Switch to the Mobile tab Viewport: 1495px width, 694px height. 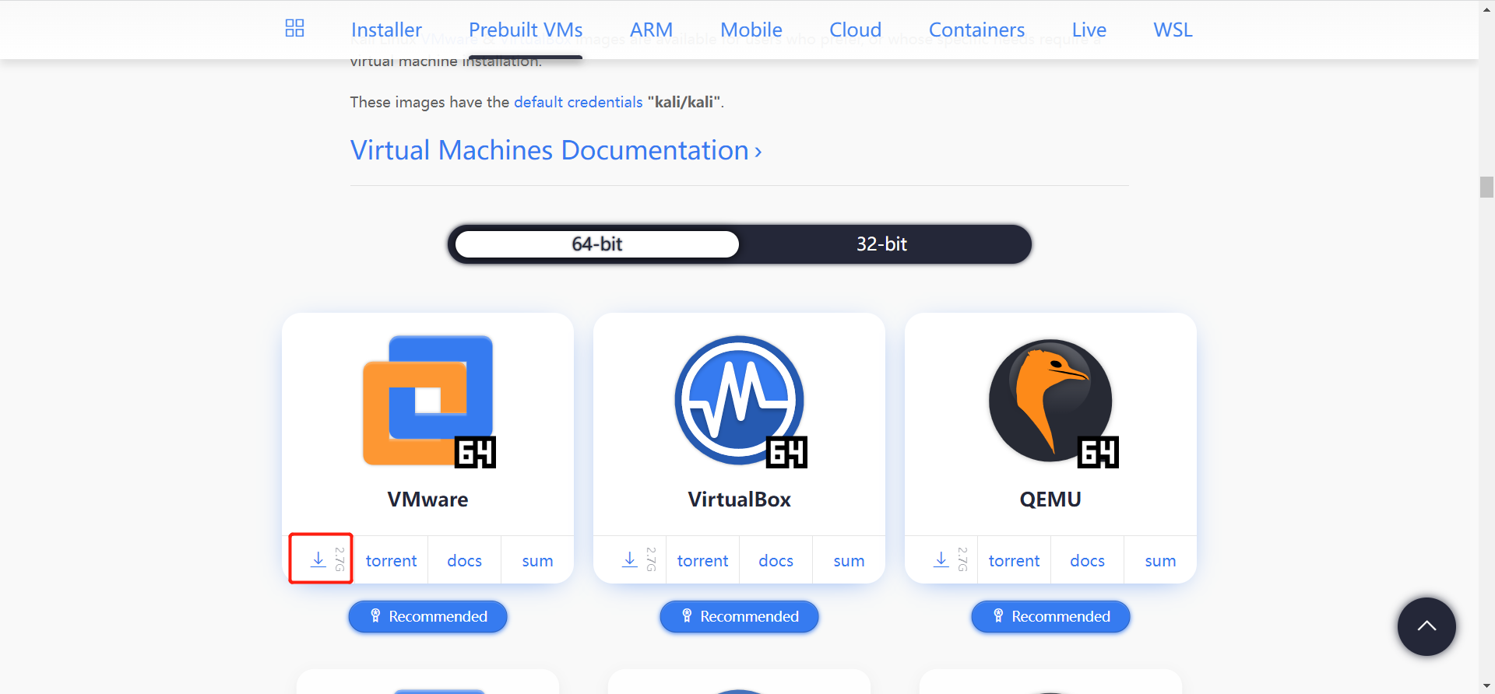tap(751, 30)
